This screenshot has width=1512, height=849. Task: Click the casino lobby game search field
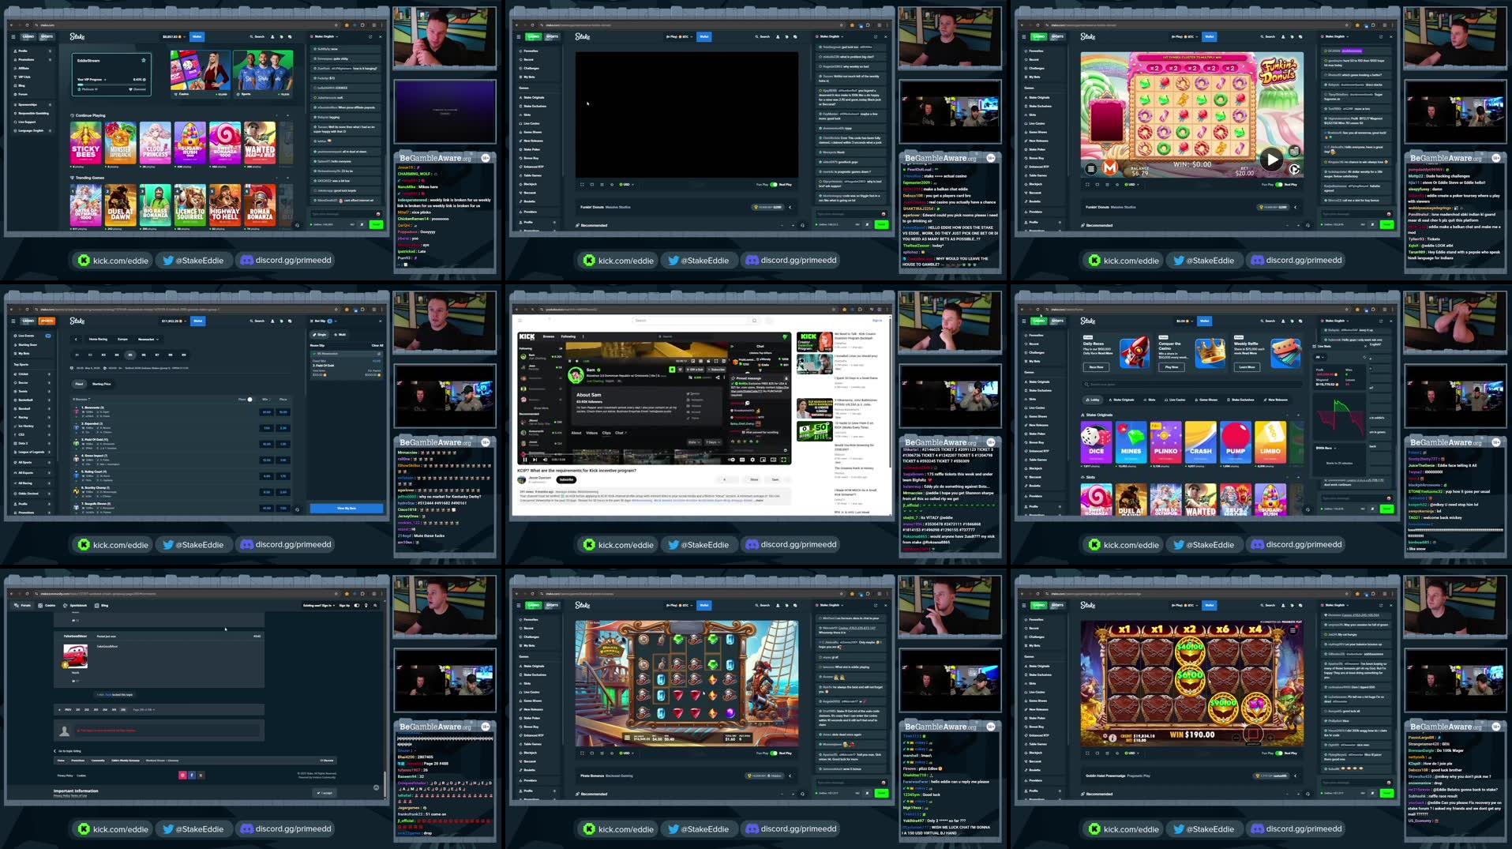[1191, 385]
